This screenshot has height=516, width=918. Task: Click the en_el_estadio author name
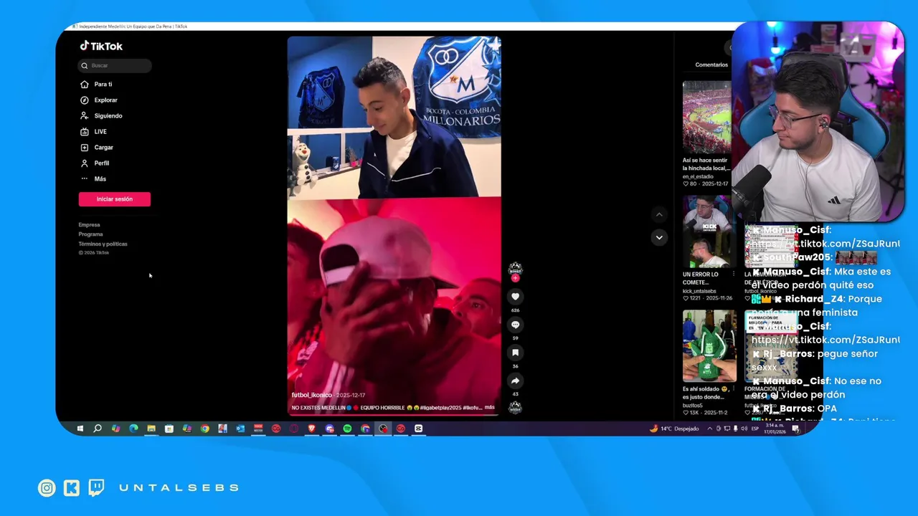[698, 176]
